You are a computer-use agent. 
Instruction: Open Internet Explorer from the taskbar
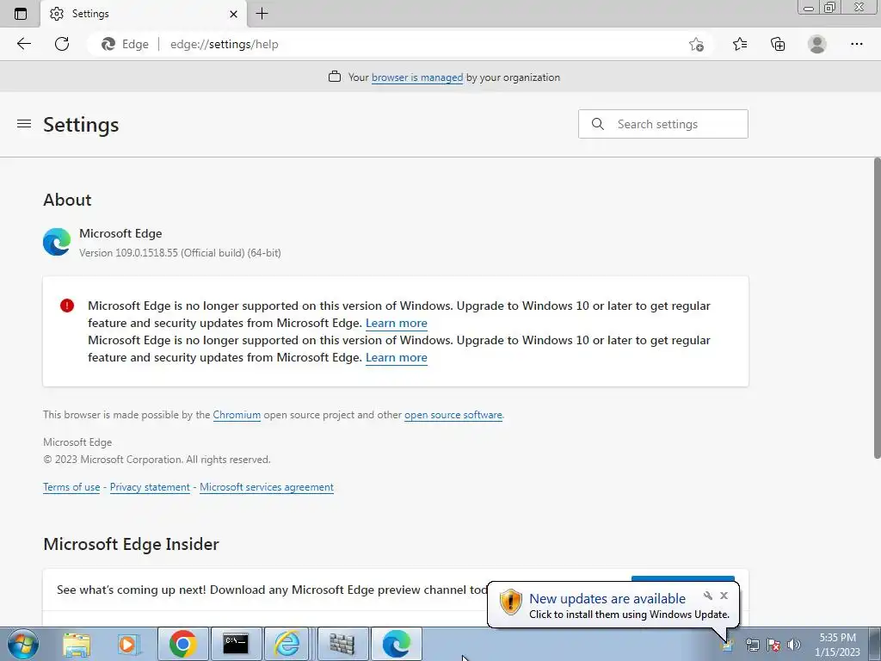click(x=287, y=644)
